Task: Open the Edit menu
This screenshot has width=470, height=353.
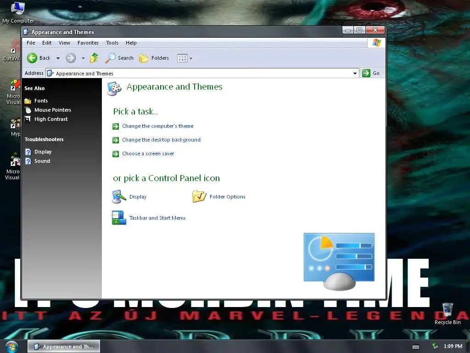Action: tap(47, 43)
